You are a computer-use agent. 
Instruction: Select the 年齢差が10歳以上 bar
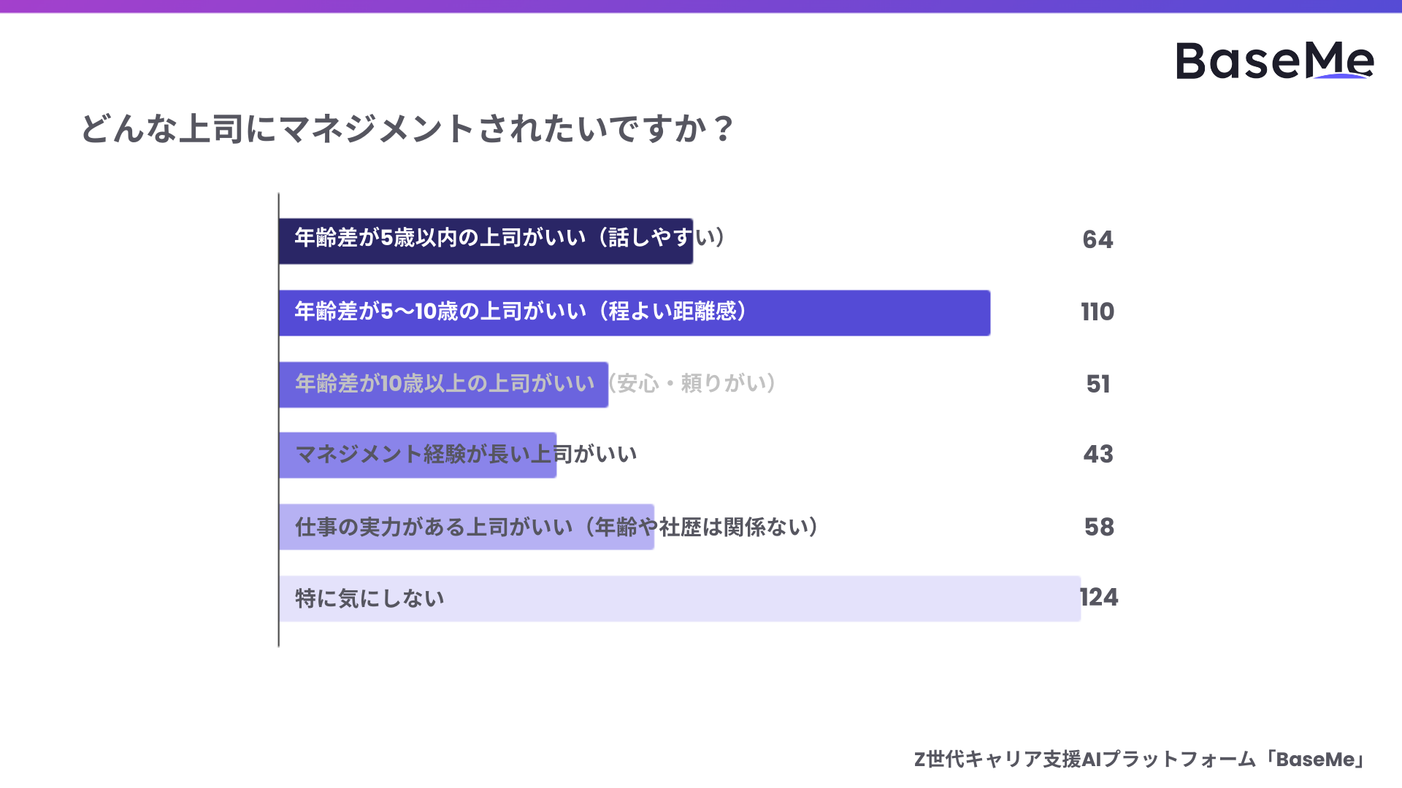(x=443, y=385)
